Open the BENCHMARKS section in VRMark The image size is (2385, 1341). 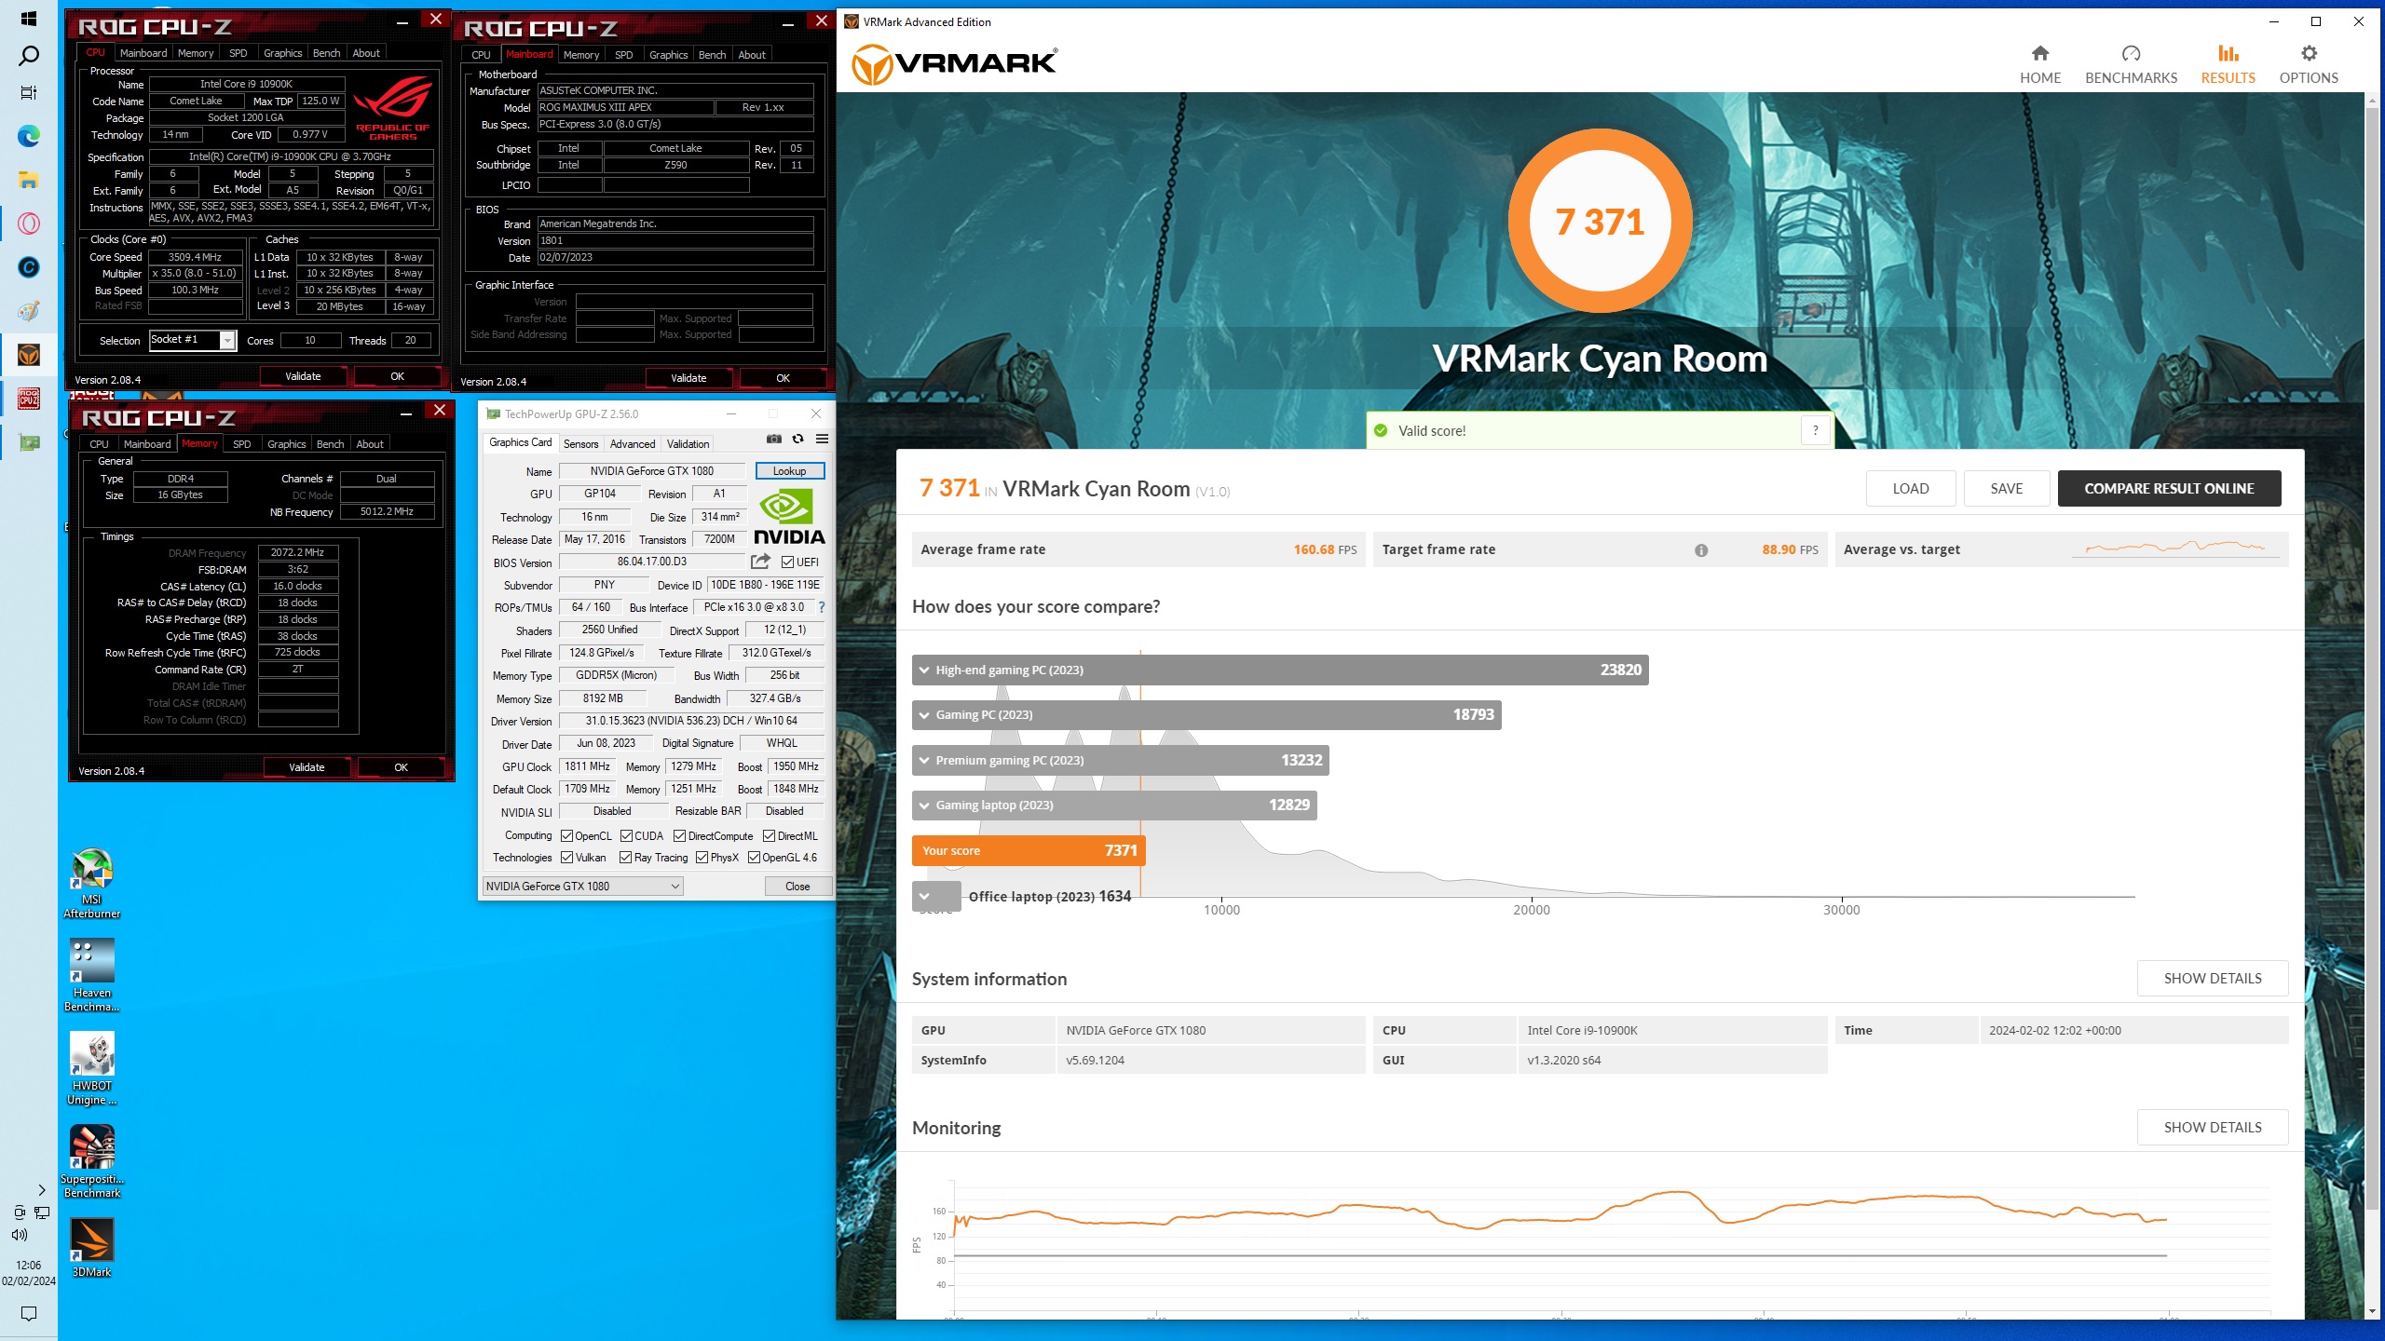click(2131, 64)
